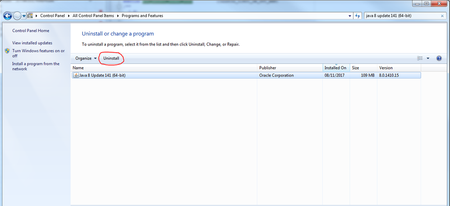Click the shield icon beside Windows features

tap(8, 51)
